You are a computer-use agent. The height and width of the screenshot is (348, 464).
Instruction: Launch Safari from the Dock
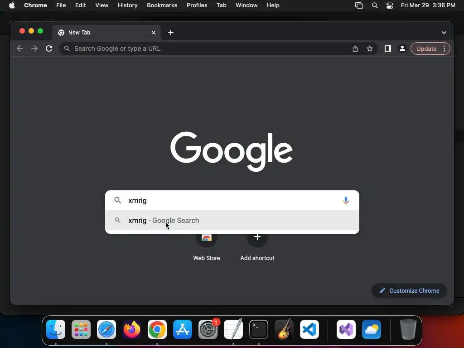106,329
